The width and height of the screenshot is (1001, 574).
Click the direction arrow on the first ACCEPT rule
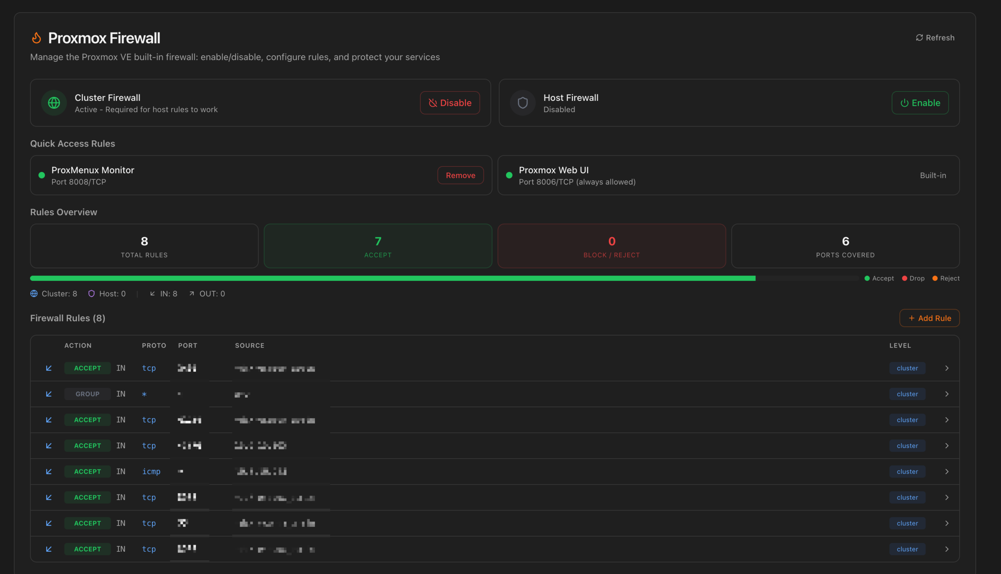48,368
